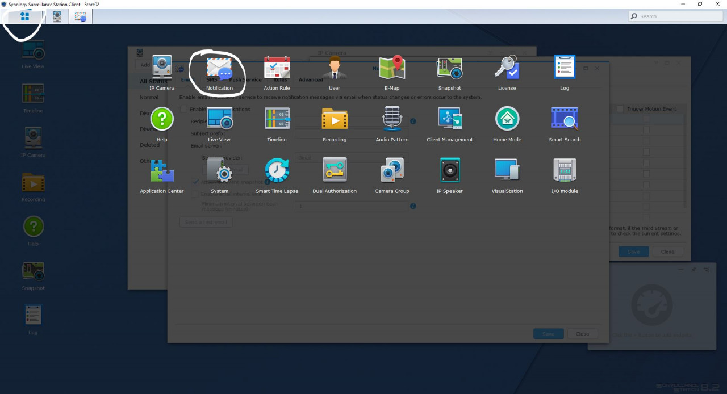
Task: Switch to IP Camera taskbar window
Action: point(57,16)
